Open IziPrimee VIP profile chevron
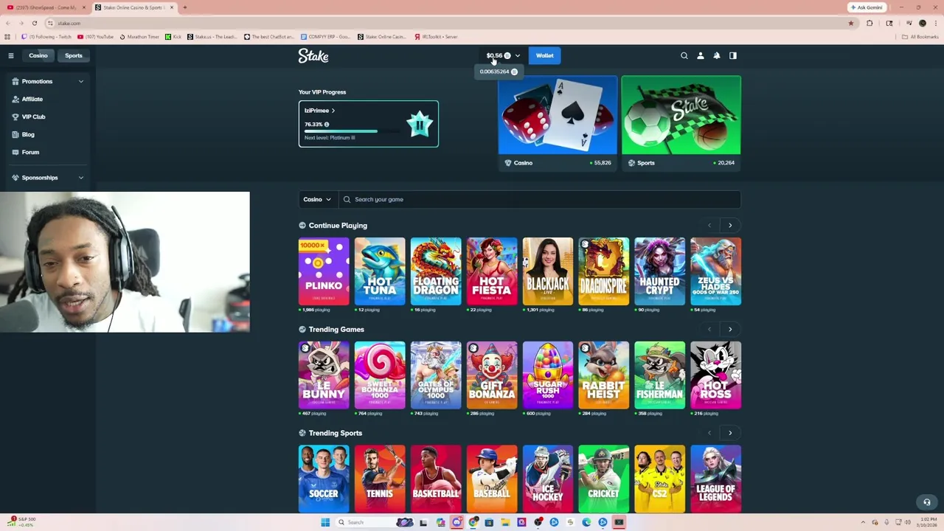Screen dimensions: 944x531 (x=333, y=111)
